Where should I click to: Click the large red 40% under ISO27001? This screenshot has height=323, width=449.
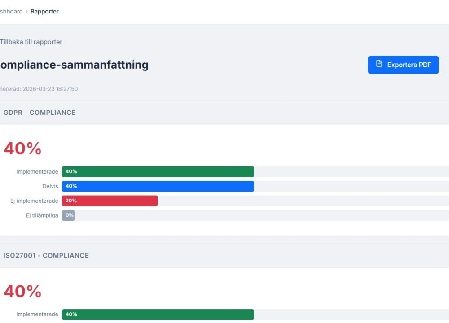tap(22, 291)
